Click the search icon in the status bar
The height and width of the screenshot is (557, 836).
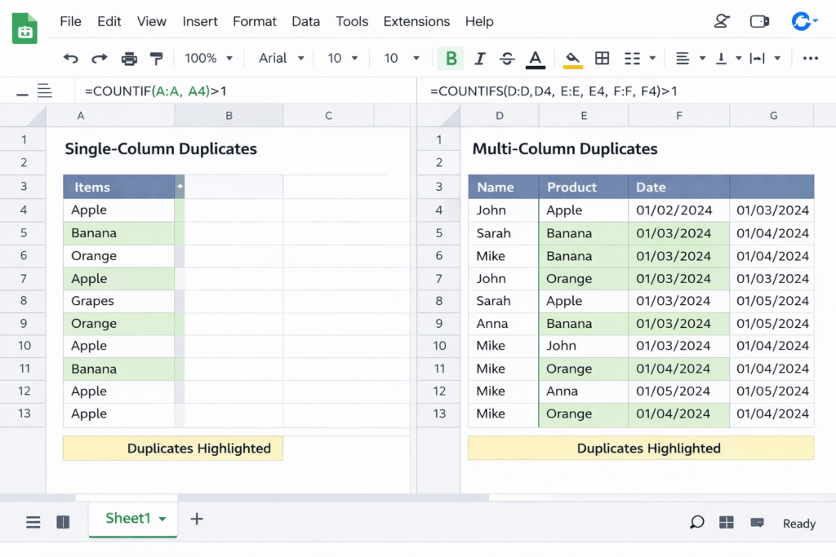[x=697, y=523]
